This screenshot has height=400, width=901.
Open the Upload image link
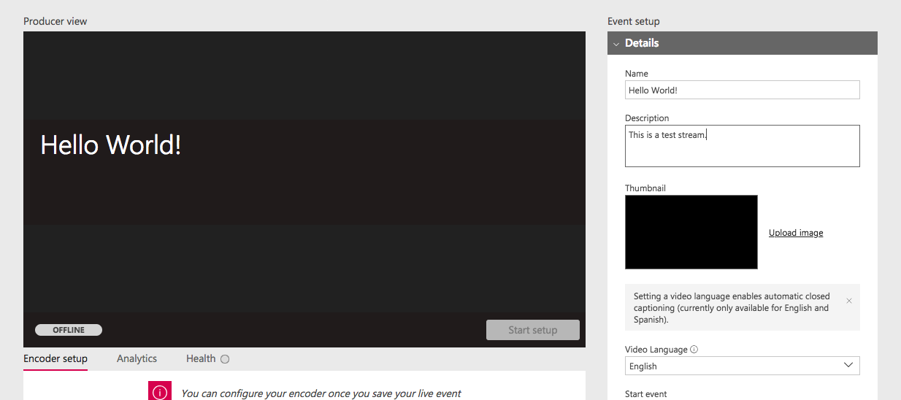(796, 233)
